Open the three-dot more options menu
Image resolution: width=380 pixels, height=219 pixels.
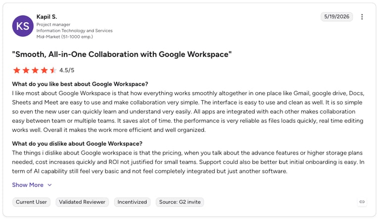[x=362, y=17]
